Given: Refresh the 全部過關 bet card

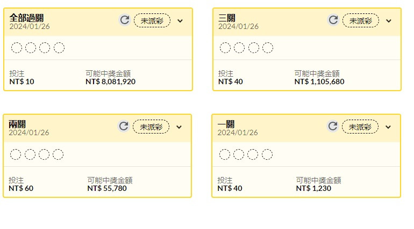Looking at the screenshot, I should (x=125, y=20).
